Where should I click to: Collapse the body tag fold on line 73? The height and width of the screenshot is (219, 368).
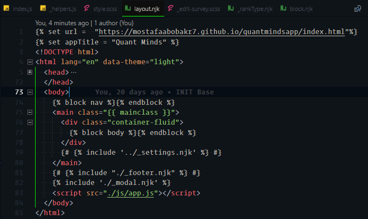[30, 92]
